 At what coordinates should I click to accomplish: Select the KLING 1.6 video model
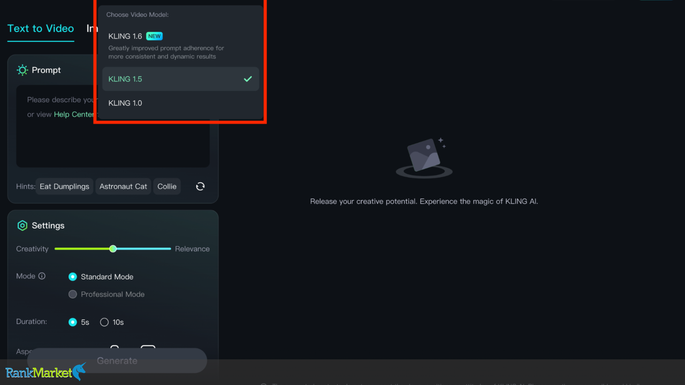point(180,45)
